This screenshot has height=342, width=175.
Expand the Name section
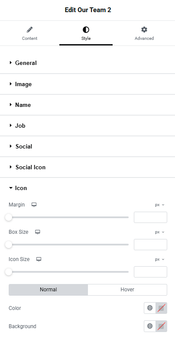(x=87, y=105)
